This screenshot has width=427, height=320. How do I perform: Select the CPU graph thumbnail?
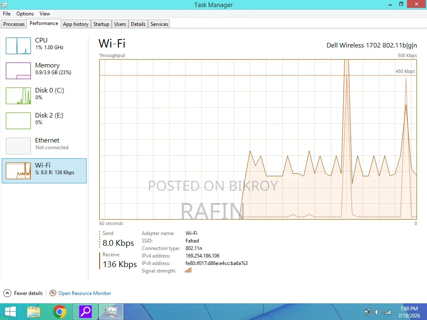(18, 46)
